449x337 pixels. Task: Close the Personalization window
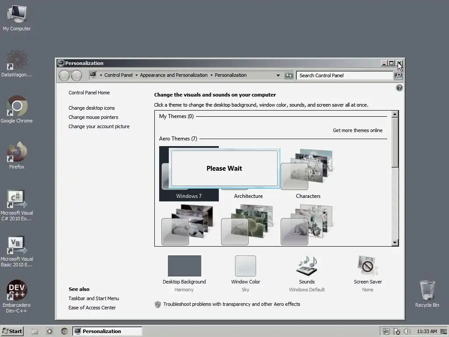point(399,63)
